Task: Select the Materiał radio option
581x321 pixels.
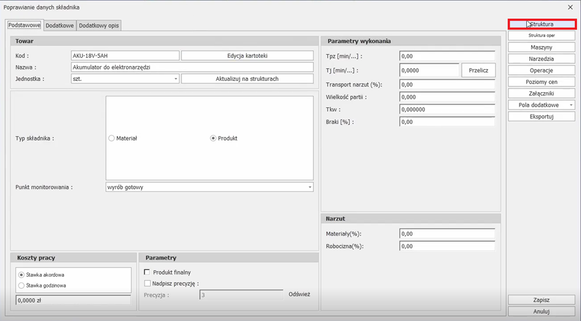Action: coord(112,138)
